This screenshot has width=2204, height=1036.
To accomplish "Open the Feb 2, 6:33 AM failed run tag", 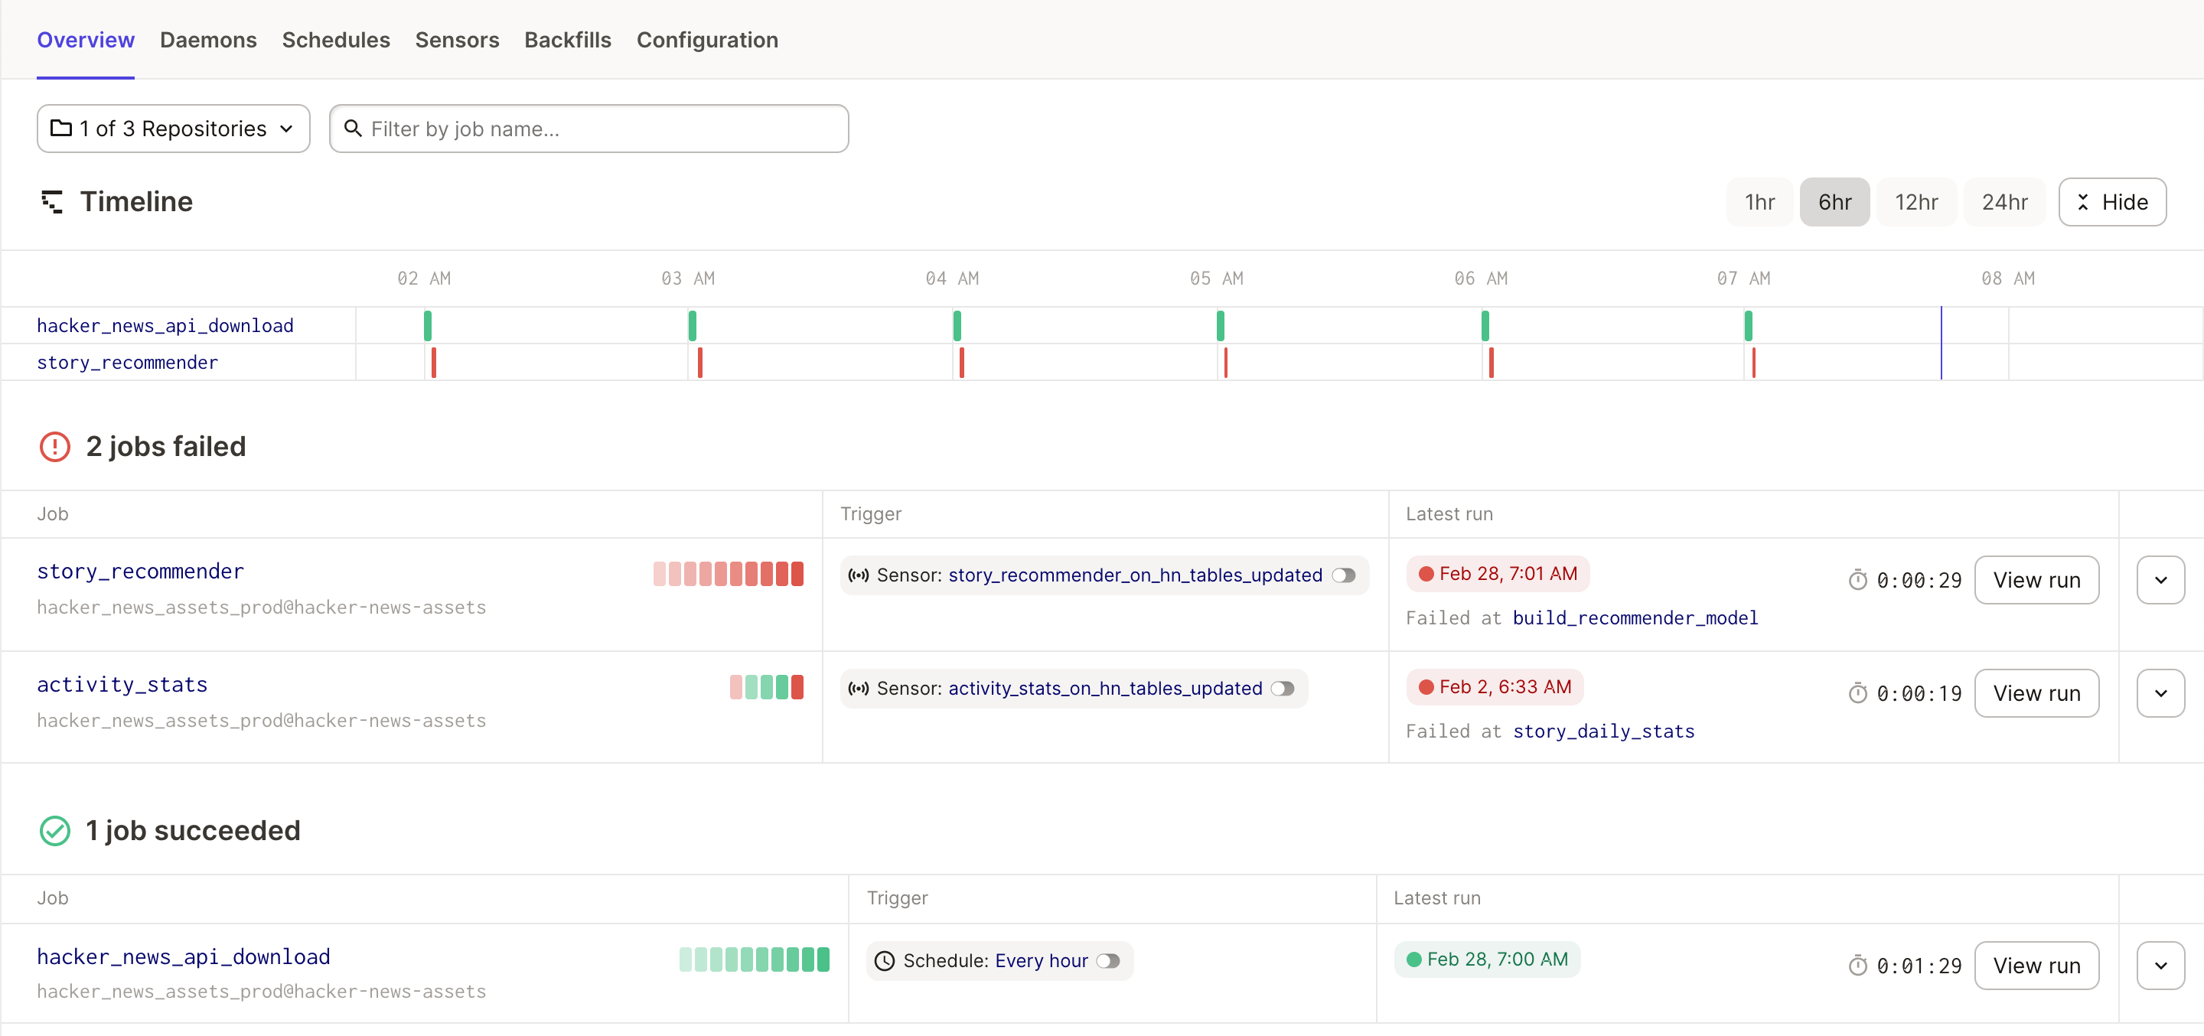I will pyautogui.click(x=1495, y=687).
